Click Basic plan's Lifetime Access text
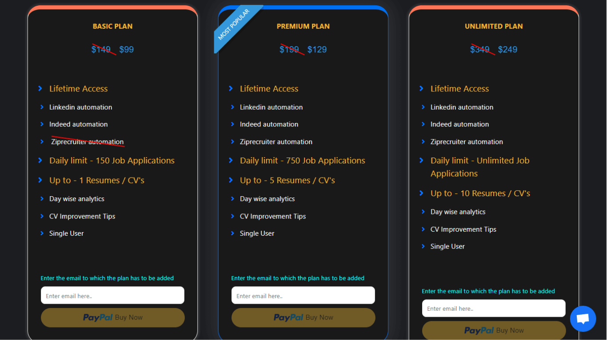Screen dimensions: 607x340 (x=79, y=89)
